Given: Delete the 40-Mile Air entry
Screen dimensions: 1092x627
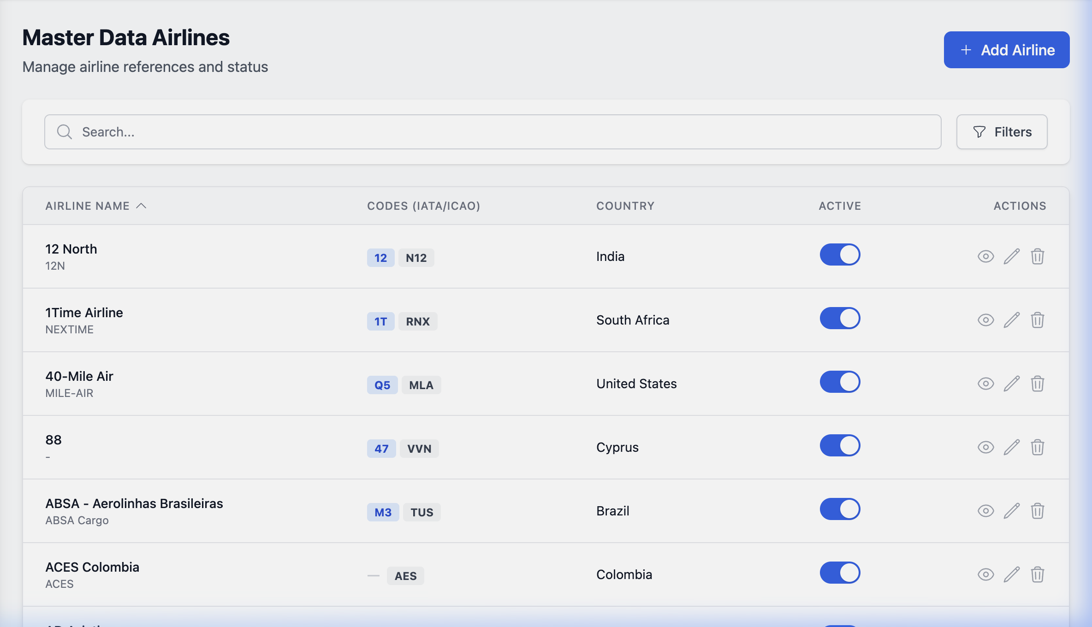Looking at the screenshot, I should point(1038,384).
